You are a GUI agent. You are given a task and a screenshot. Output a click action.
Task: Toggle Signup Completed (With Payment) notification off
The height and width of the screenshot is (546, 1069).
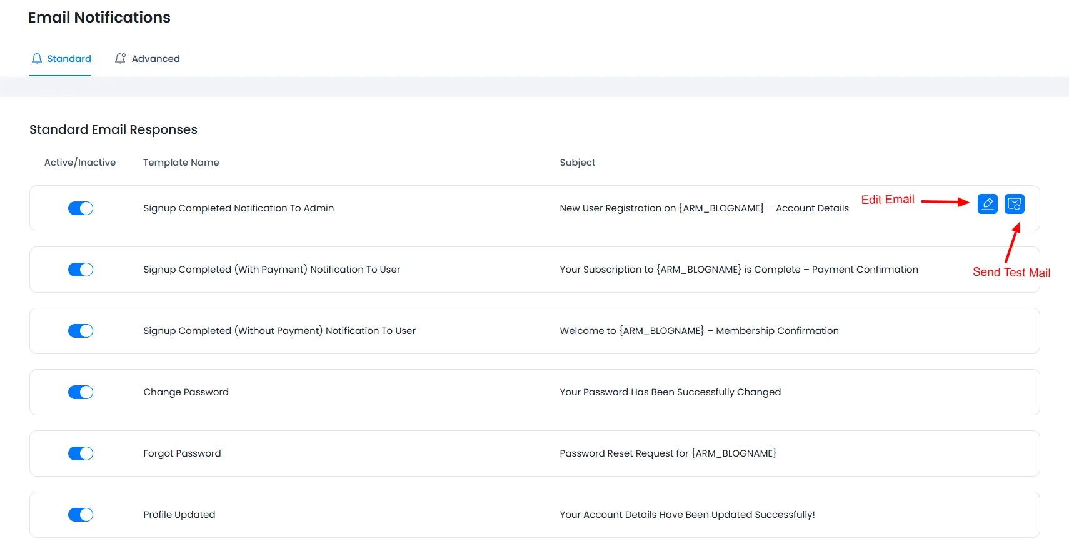(81, 270)
